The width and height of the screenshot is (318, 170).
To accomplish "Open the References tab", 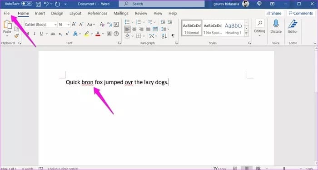I will [98, 13].
